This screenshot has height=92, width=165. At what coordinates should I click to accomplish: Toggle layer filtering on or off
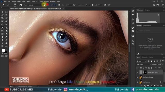(163, 61)
